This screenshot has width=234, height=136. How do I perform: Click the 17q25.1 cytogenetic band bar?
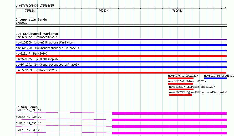point(121,26)
